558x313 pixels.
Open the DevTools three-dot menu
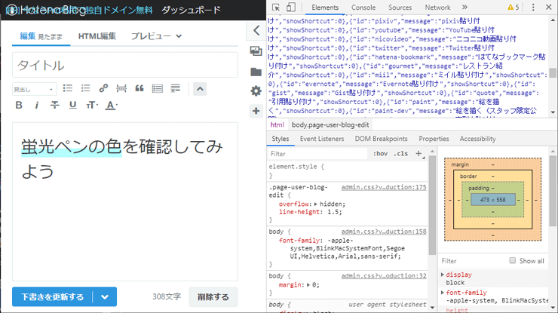click(532, 7)
